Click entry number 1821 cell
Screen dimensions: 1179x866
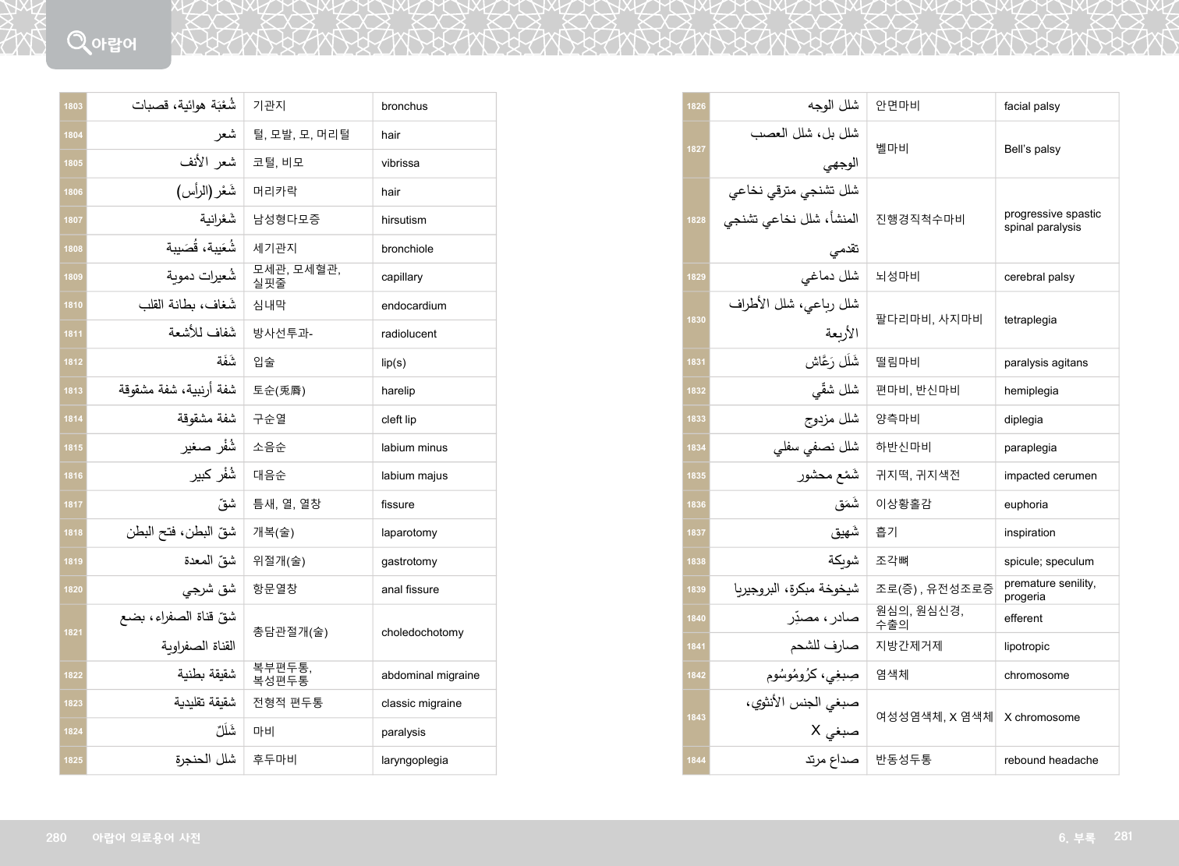click(73, 632)
